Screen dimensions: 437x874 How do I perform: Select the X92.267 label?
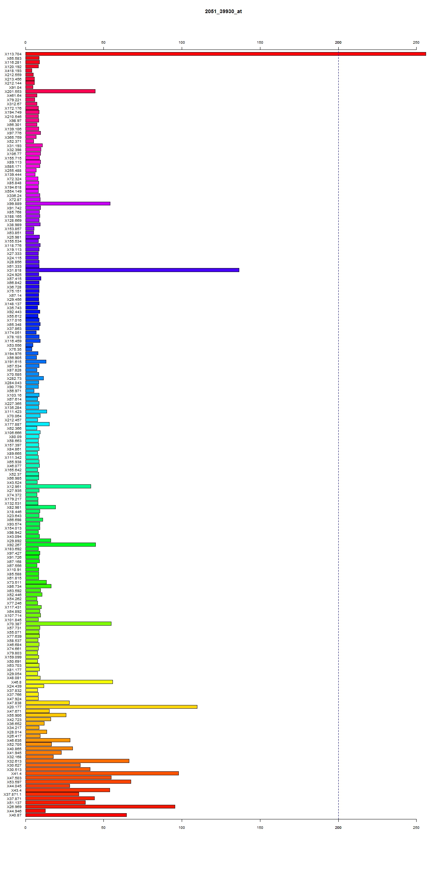point(14,545)
